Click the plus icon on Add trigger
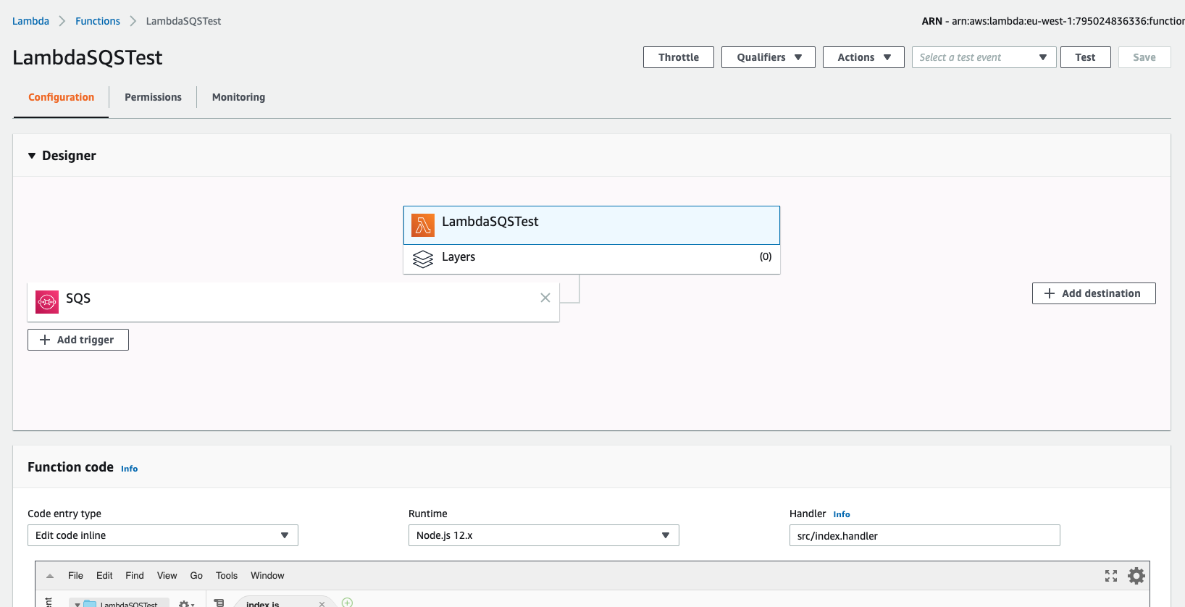This screenshot has width=1185, height=607. point(45,340)
